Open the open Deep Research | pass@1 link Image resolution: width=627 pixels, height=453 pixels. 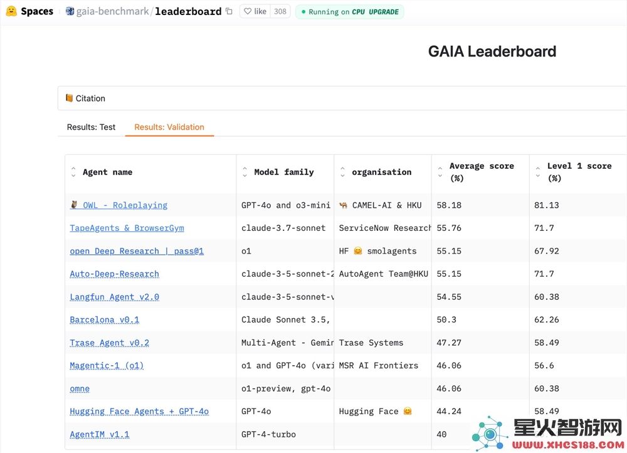[137, 251]
